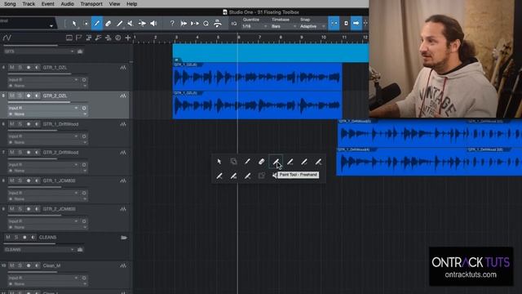Open the None dropdown on GTR_2_DZL track
The height and width of the screenshot is (294, 522).
pyautogui.click(x=47, y=114)
